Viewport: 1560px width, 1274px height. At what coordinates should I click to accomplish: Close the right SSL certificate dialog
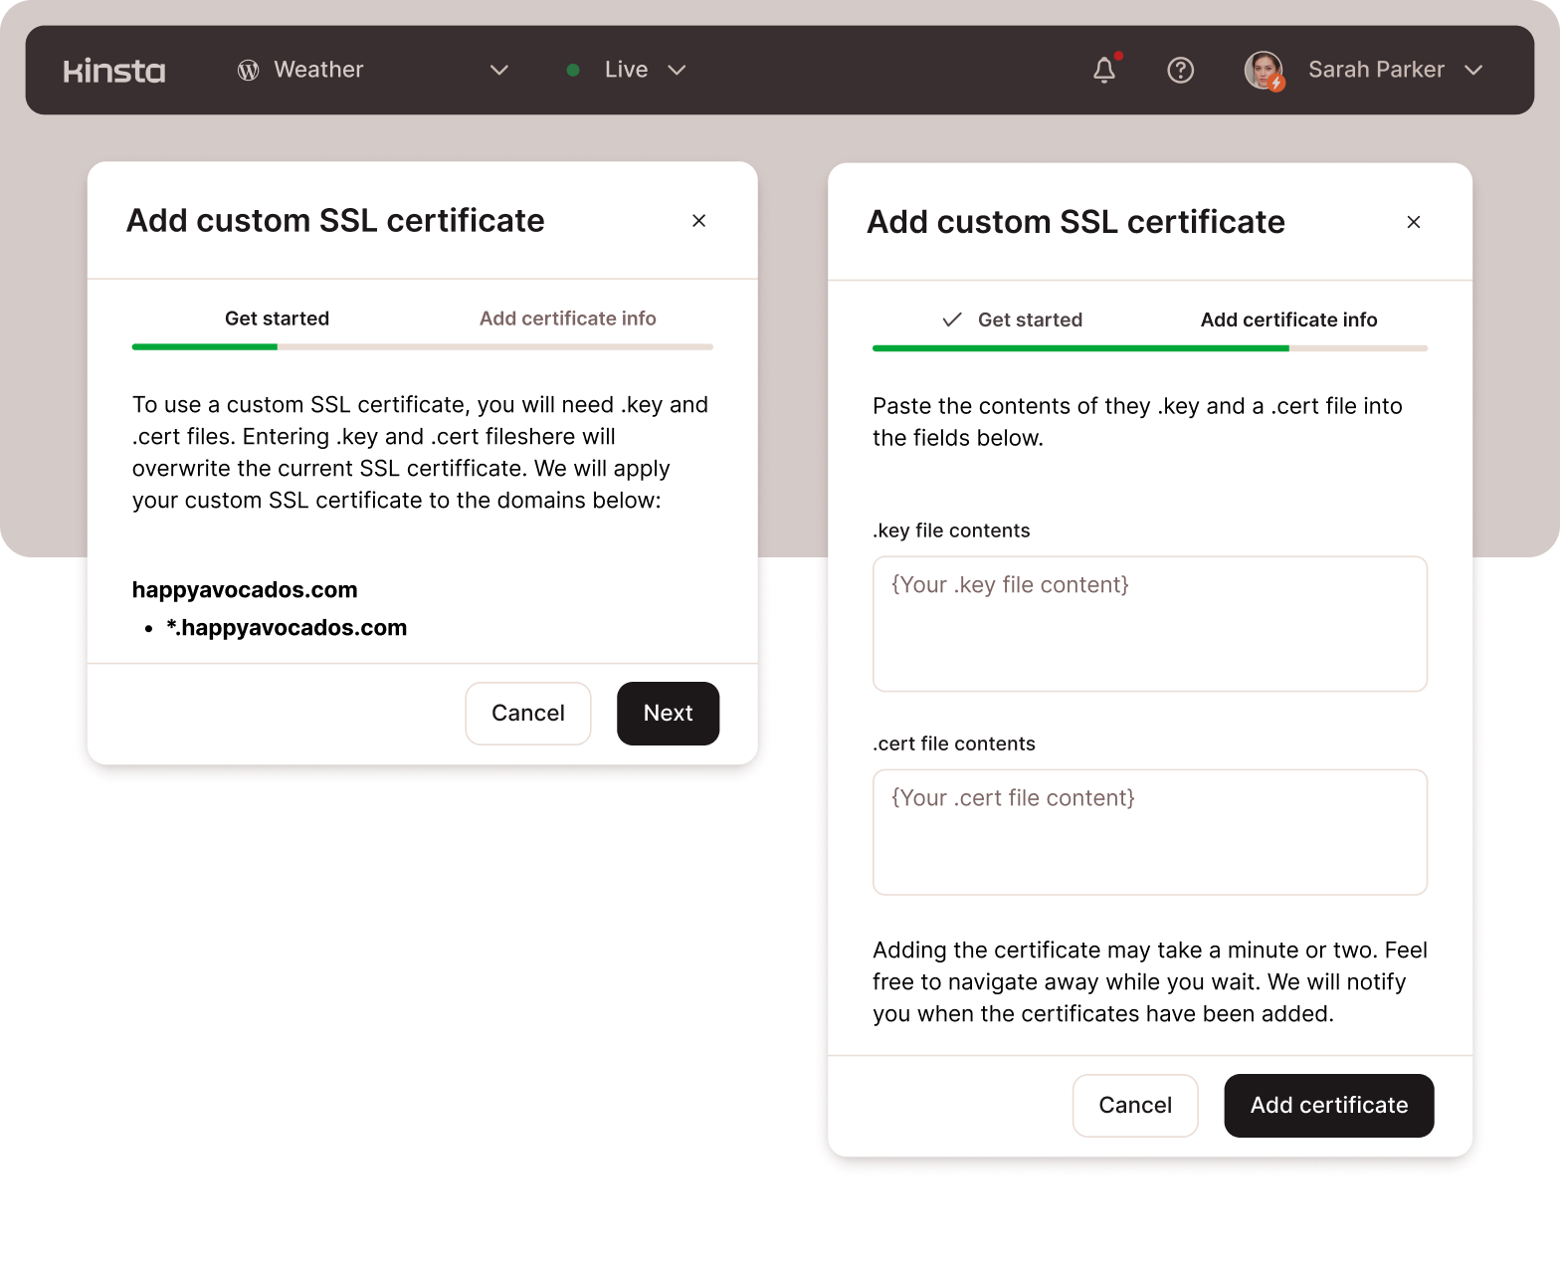tap(1413, 222)
